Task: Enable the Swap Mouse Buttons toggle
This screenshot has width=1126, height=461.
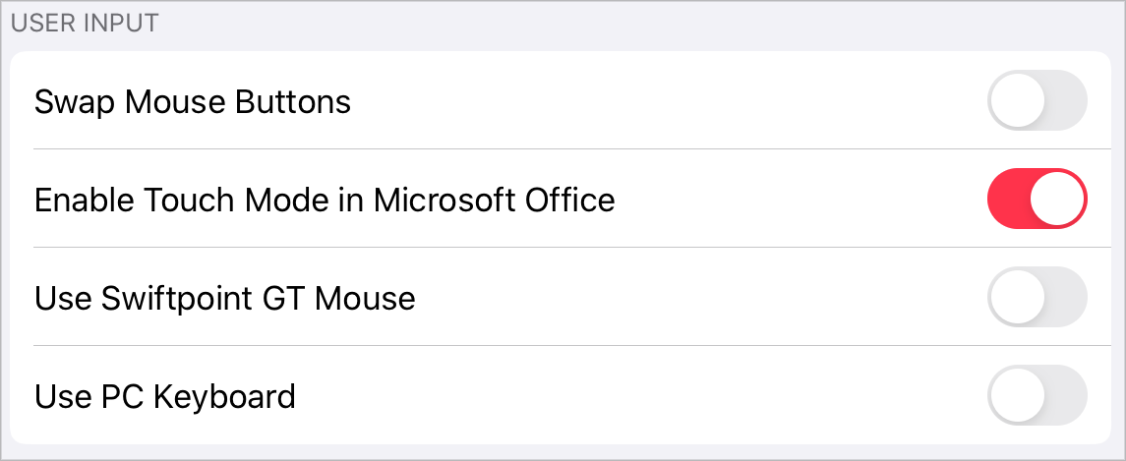Action: 1037,100
